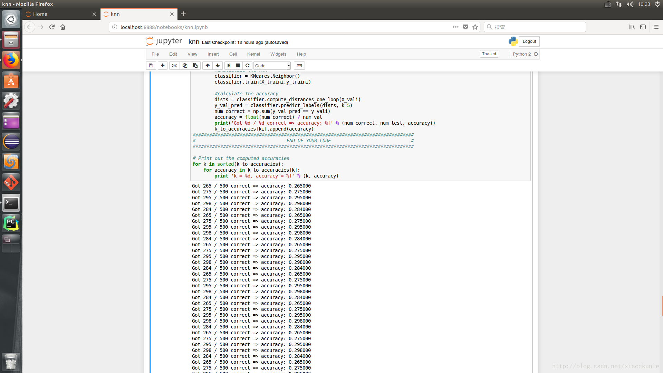This screenshot has height=373, width=663.
Task: Move the selected cell down
Action: pyautogui.click(x=218, y=66)
